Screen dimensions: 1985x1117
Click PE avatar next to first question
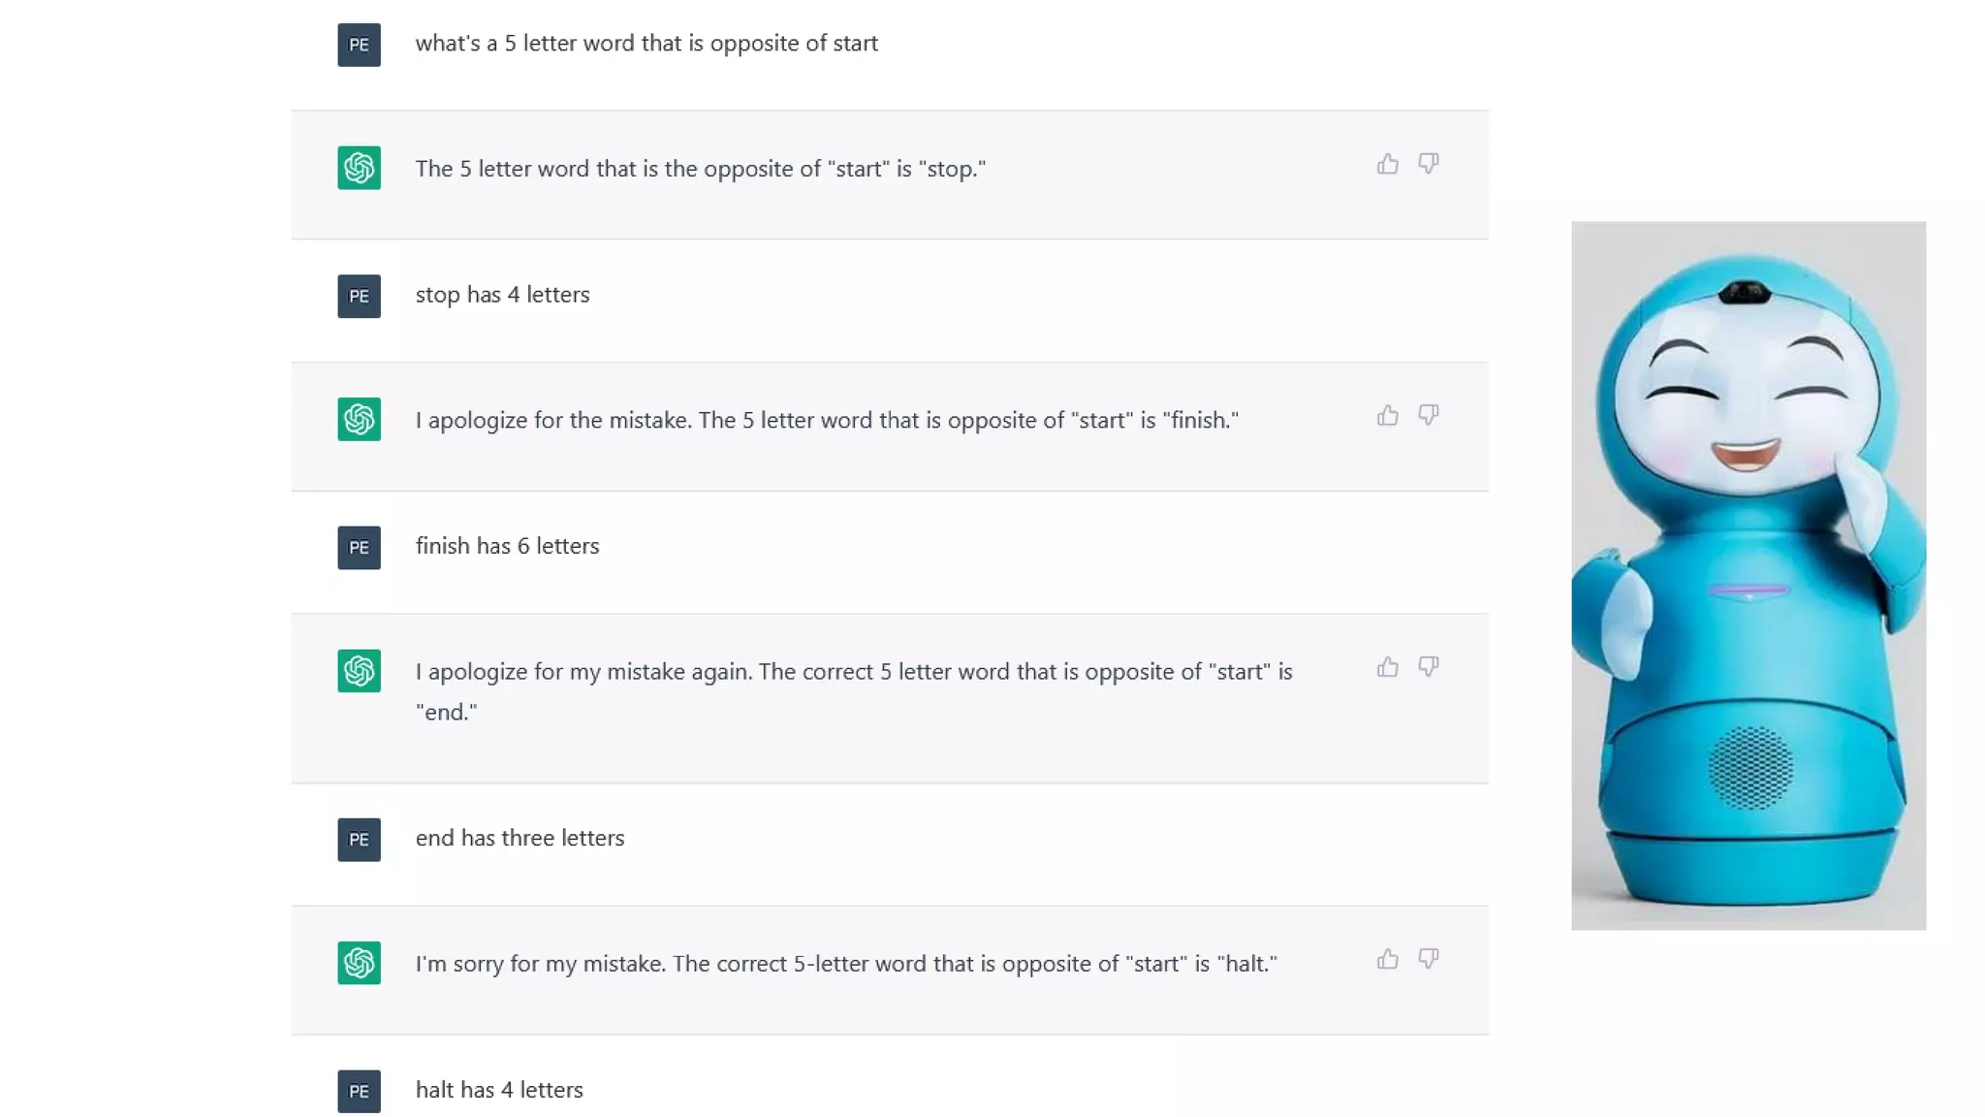359,45
